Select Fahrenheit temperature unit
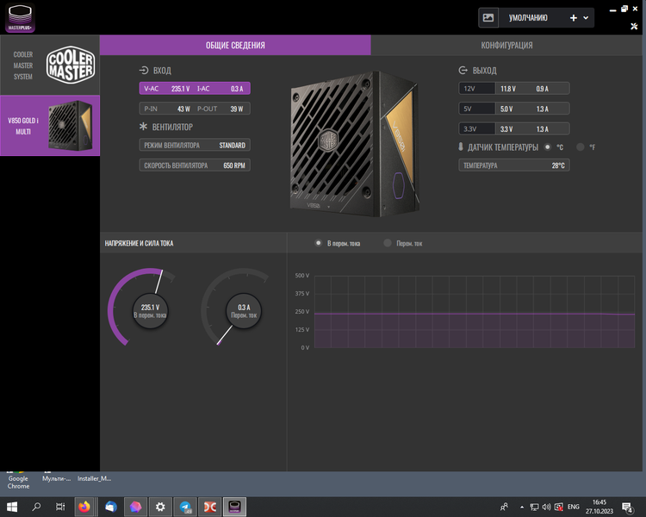 tap(580, 146)
